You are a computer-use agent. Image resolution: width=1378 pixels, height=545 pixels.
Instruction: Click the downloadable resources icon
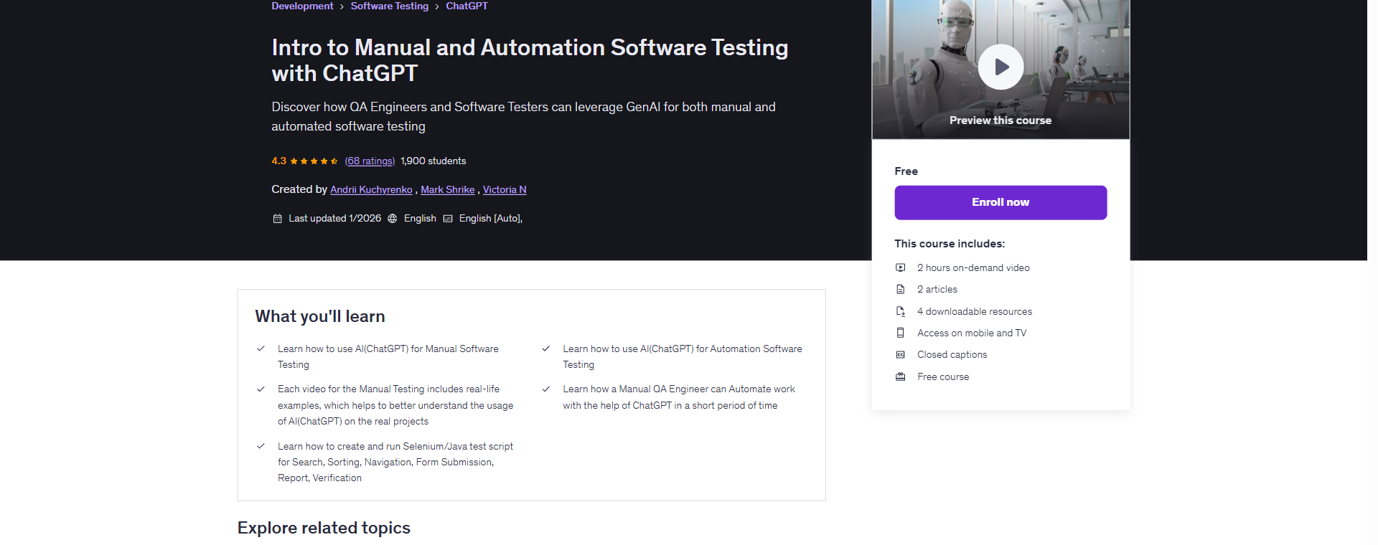click(x=900, y=311)
